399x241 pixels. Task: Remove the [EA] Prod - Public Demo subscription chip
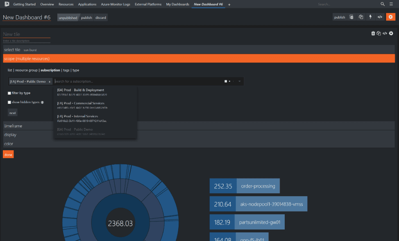(x=50, y=82)
